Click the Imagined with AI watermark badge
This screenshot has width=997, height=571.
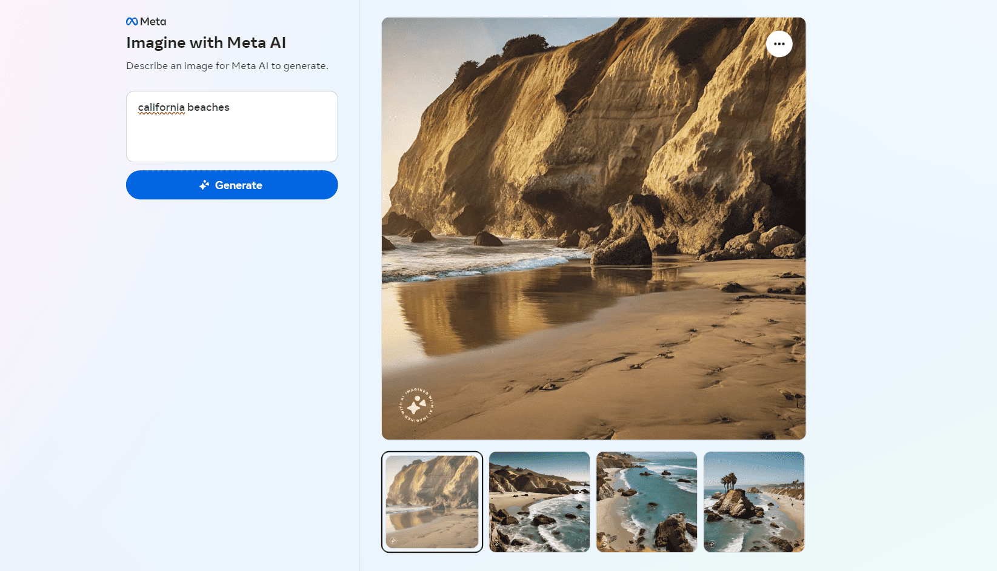coord(416,405)
